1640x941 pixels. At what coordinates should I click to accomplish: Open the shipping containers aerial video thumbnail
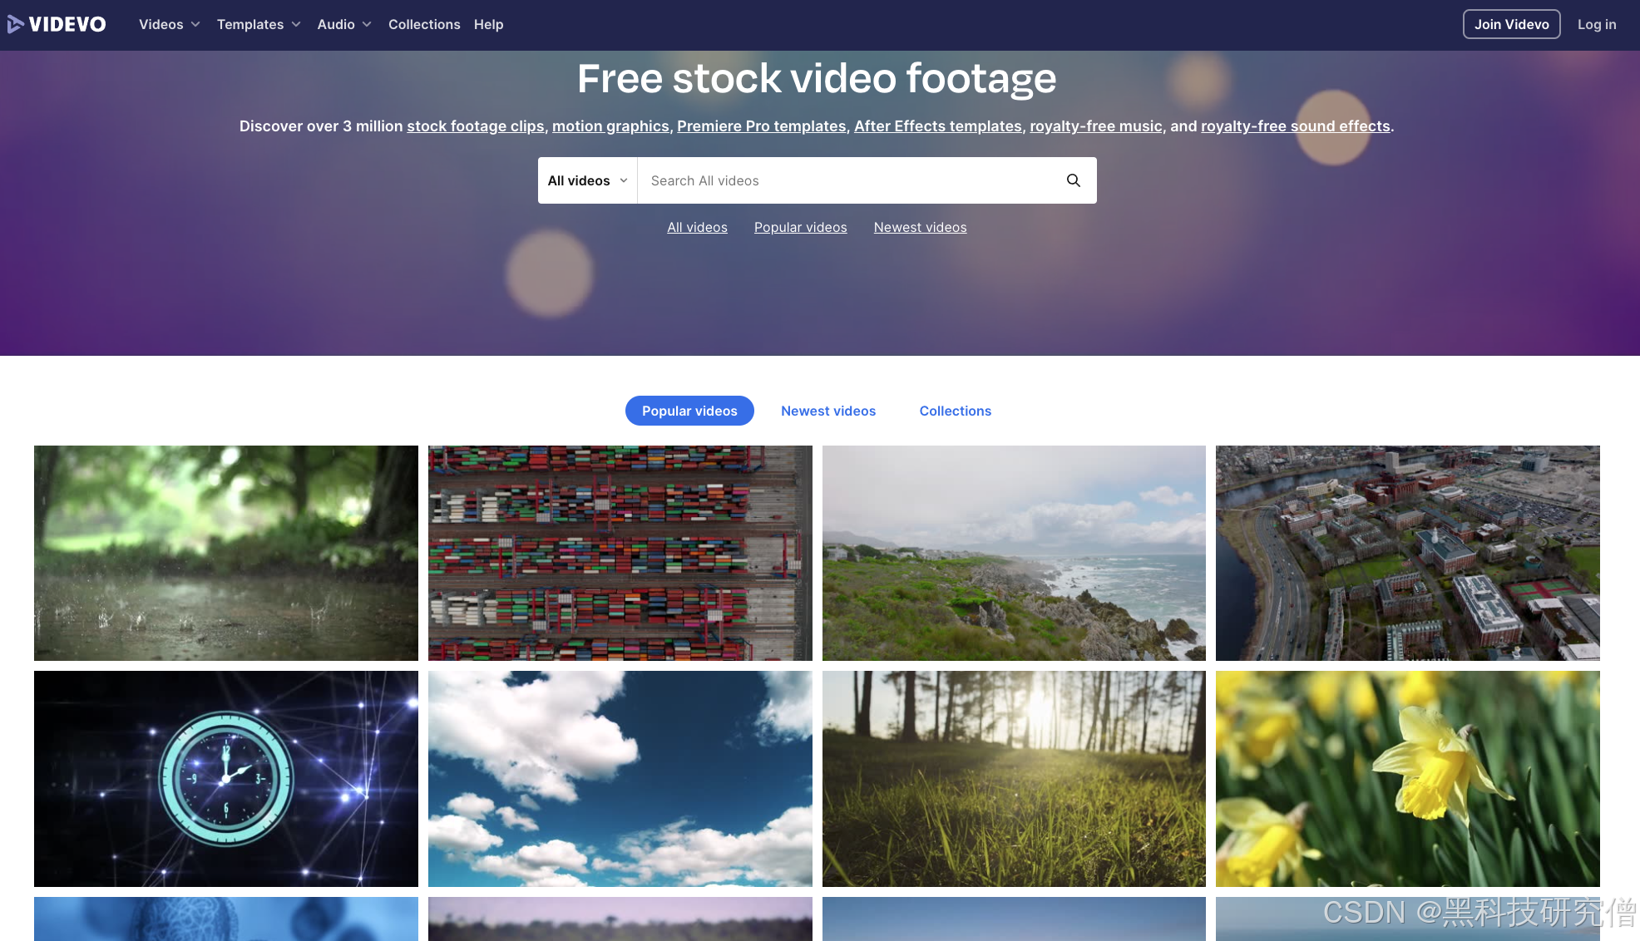click(620, 553)
